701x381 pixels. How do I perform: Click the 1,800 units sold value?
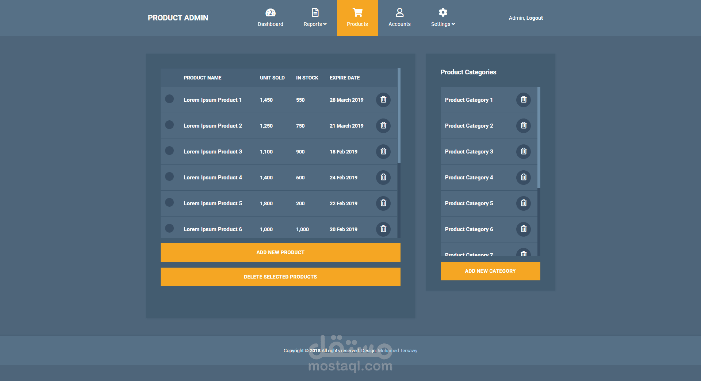pos(266,203)
